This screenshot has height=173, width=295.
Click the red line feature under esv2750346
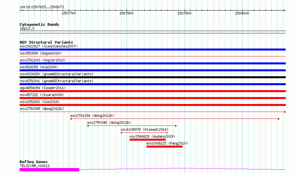click(132, 126)
